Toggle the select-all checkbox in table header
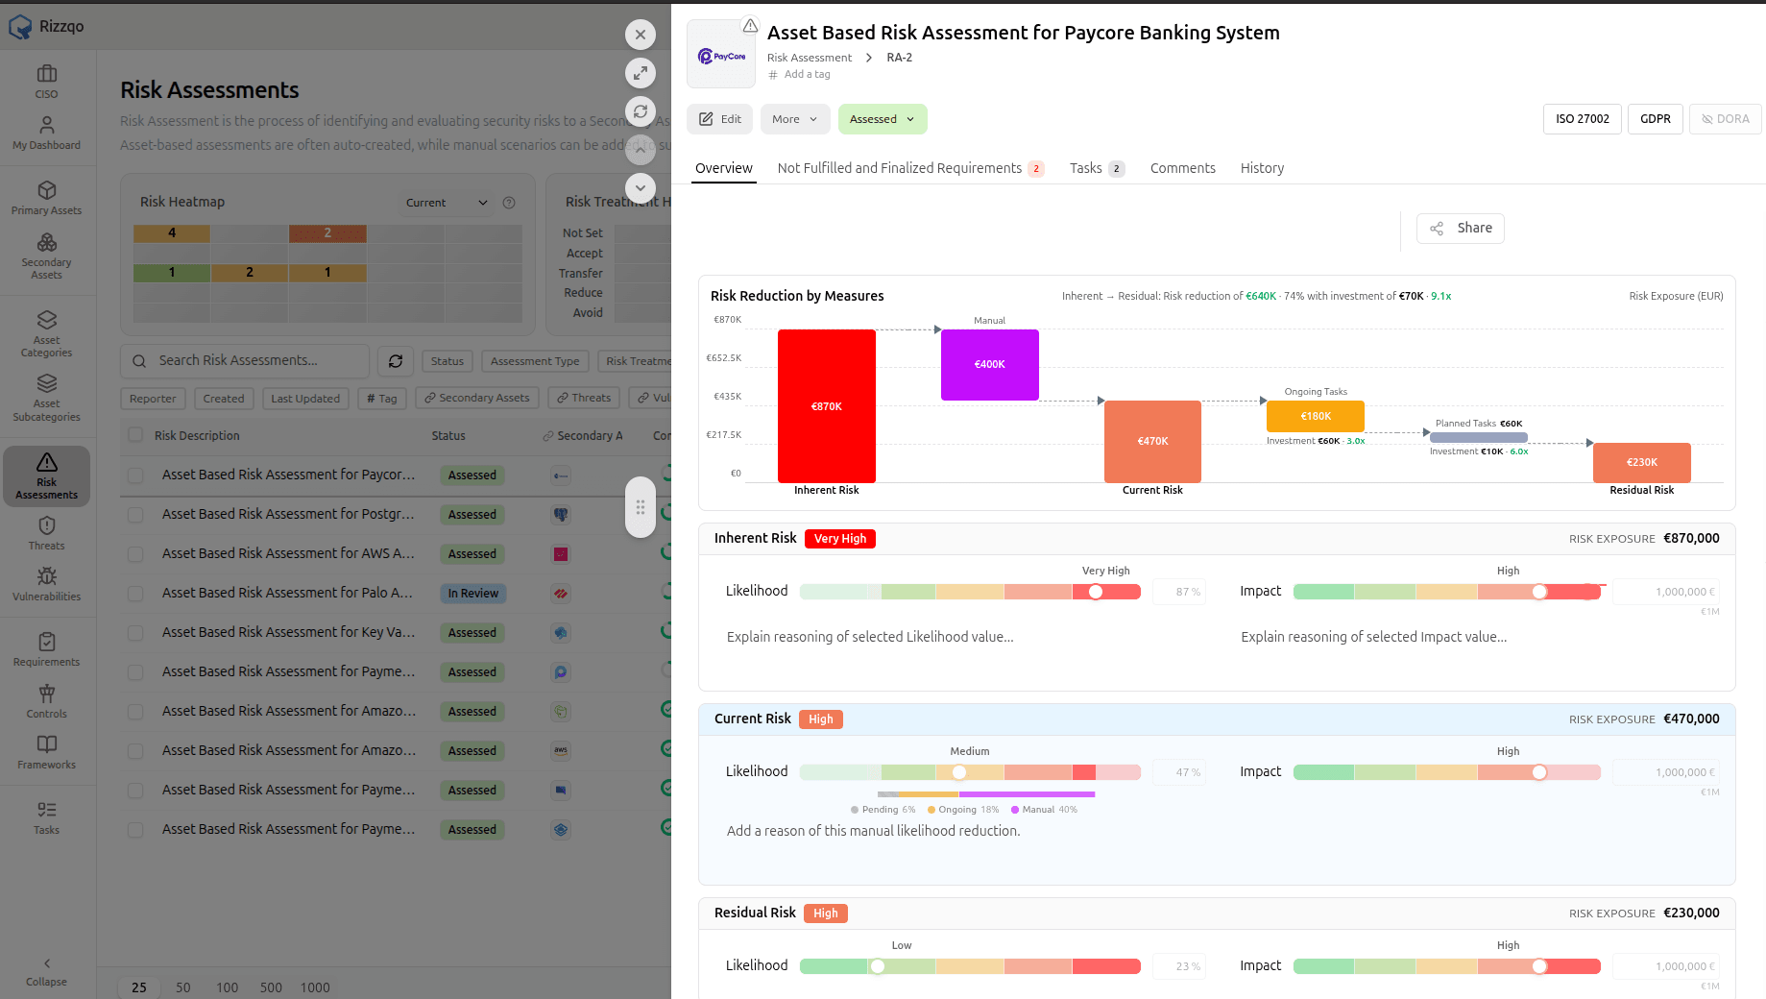The image size is (1766, 999). click(x=135, y=435)
